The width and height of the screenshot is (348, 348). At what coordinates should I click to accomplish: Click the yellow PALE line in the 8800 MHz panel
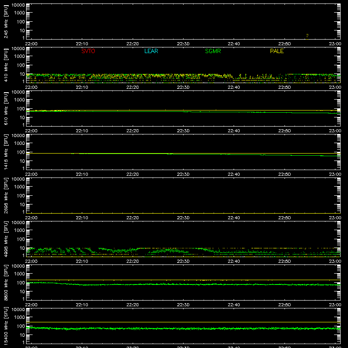(183, 280)
